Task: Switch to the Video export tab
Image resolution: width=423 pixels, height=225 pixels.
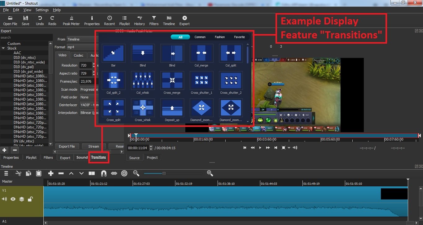Action: point(63,55)
